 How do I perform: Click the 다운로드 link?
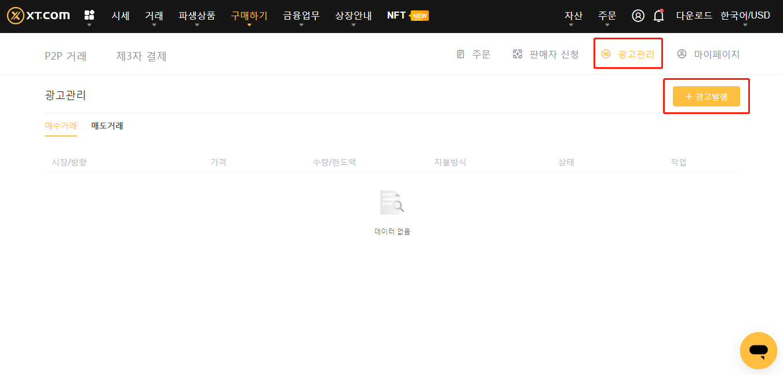tap(694, 16)
